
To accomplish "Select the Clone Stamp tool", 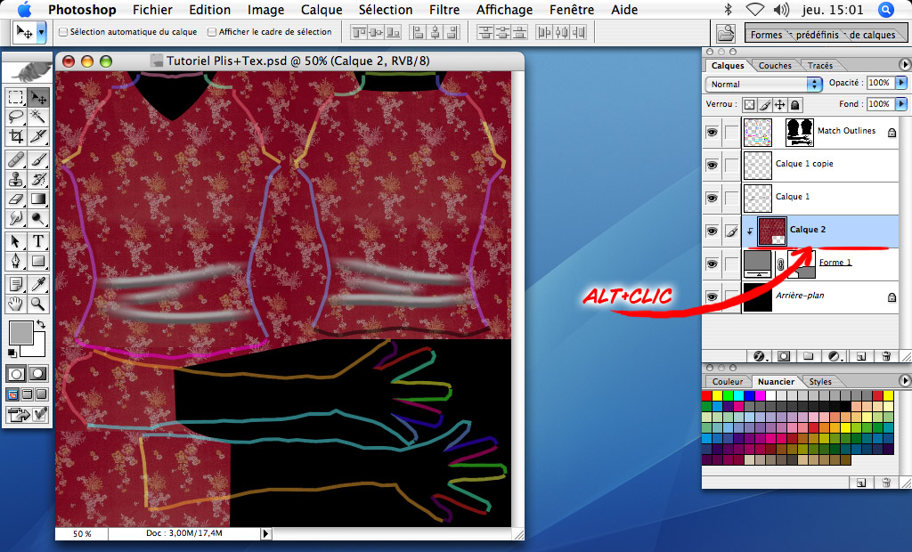I will coord(16,179).
